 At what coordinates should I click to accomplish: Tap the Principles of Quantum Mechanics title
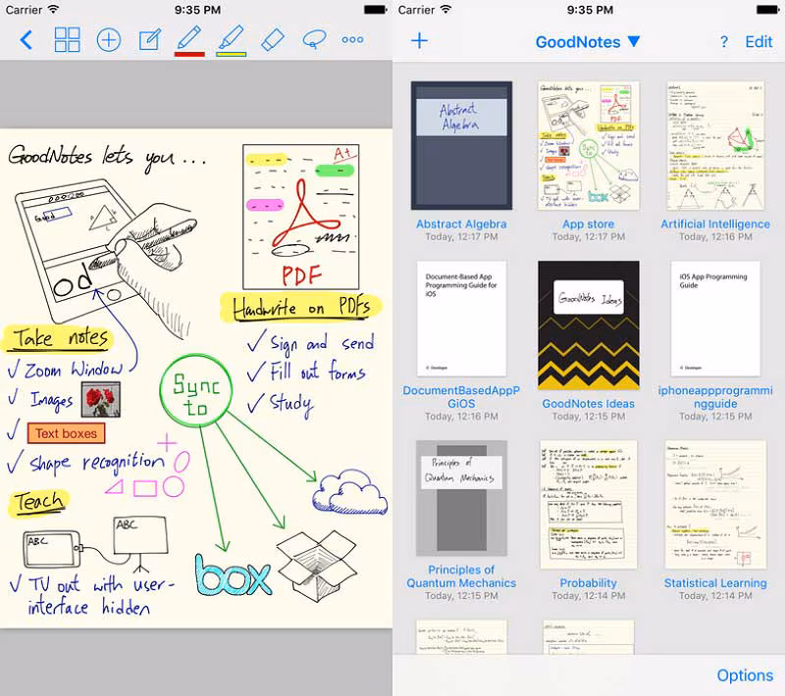(x=461, y=576)
